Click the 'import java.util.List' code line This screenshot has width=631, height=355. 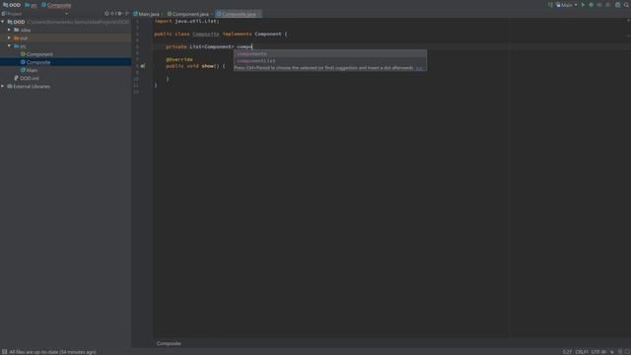pyautogui.click(x=186, y=21)
